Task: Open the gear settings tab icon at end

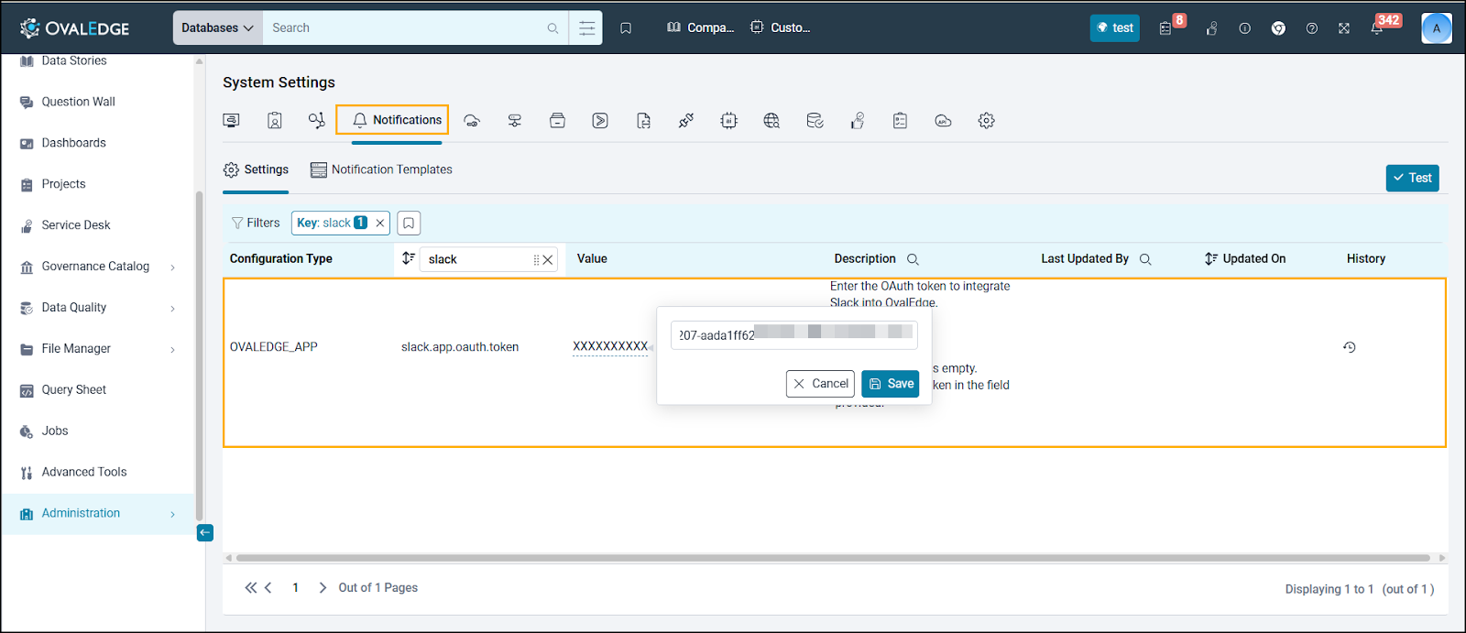Action: [x=986, y=121]
